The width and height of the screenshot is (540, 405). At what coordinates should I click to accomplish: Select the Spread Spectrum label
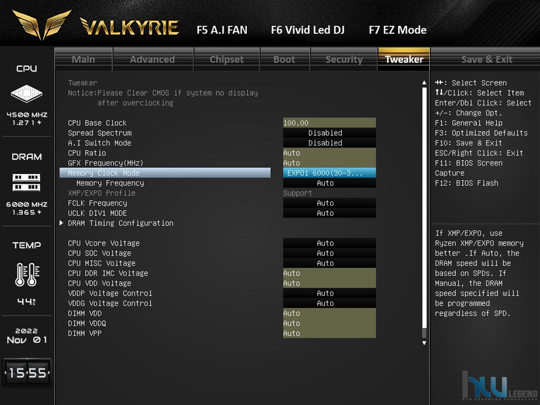pos(100,133)
